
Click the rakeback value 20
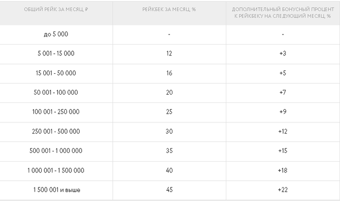click(170, 92)
